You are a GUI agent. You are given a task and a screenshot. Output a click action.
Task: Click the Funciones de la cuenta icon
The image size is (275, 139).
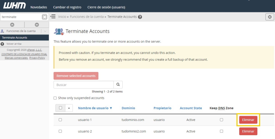click(x=2, y=31)
